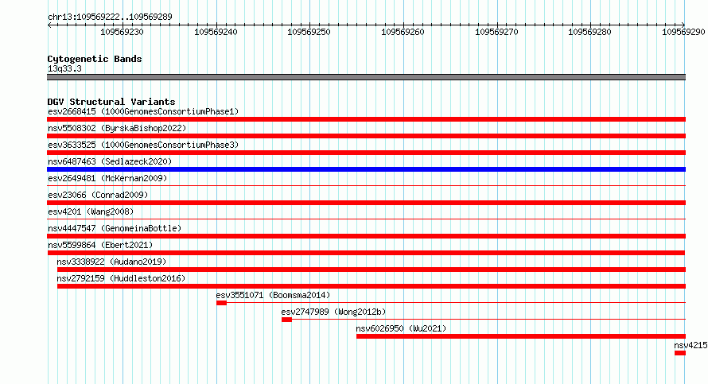The height and width of the screenshot is (384, 708).
Task: Click the Cytogenetic Bands track title
Action: point(95,59)
